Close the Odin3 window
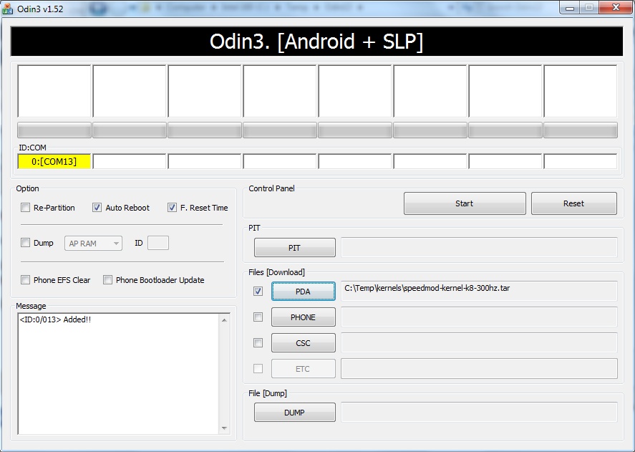635x452 pixels. click(x=616, y=8)
